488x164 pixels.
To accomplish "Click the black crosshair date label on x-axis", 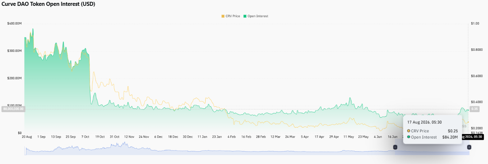I will point(472,137).
